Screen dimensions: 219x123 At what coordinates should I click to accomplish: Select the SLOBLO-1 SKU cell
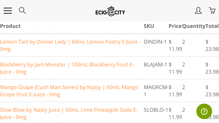pos(155,110)
